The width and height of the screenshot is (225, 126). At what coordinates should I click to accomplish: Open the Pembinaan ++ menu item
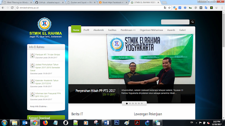pos(128,30)
